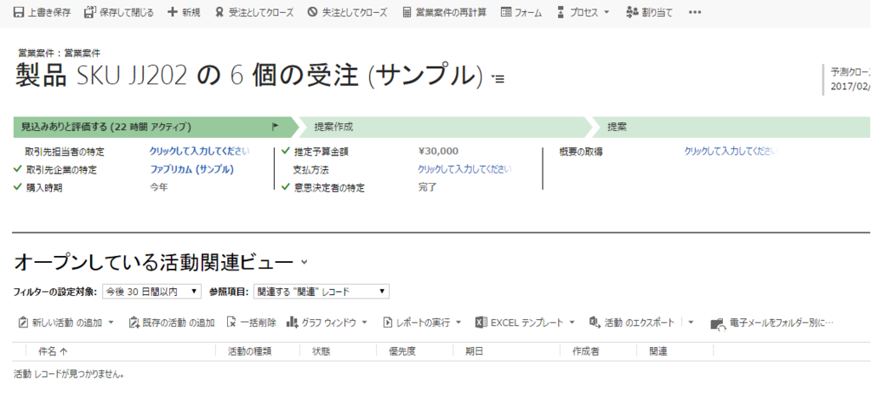Click 取引先担当者の特定 input field
The image size is (871, 393).
coord(199,151)
